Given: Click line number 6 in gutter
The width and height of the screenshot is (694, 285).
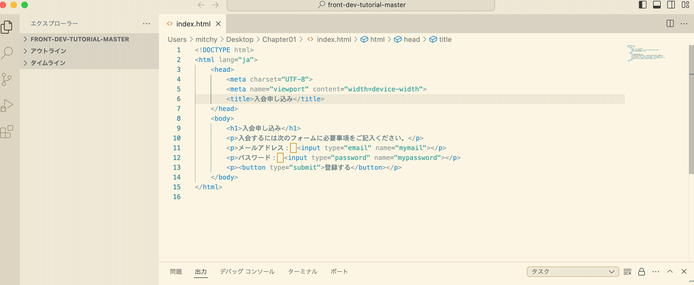Looking at the screenshot, I should point(178,99).
